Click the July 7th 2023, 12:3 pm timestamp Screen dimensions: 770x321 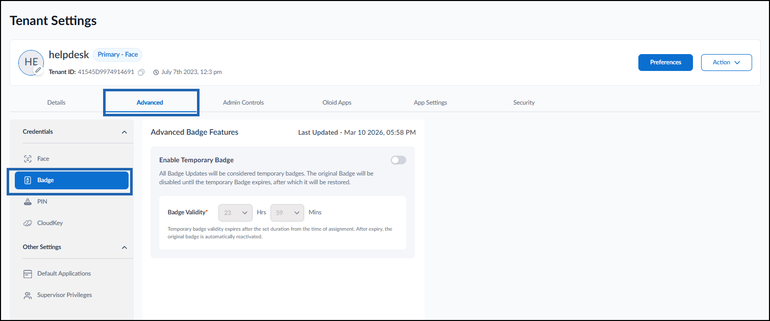tap(191, 72)
